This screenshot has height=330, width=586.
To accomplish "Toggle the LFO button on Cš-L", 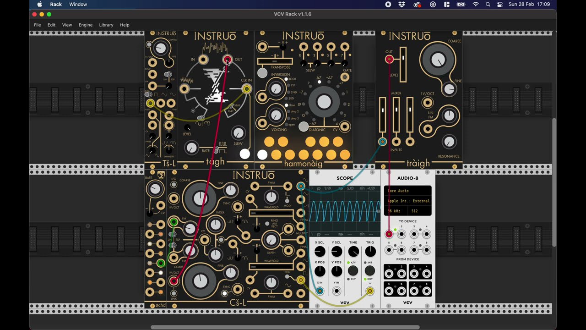I will click(x=174, y=185).
